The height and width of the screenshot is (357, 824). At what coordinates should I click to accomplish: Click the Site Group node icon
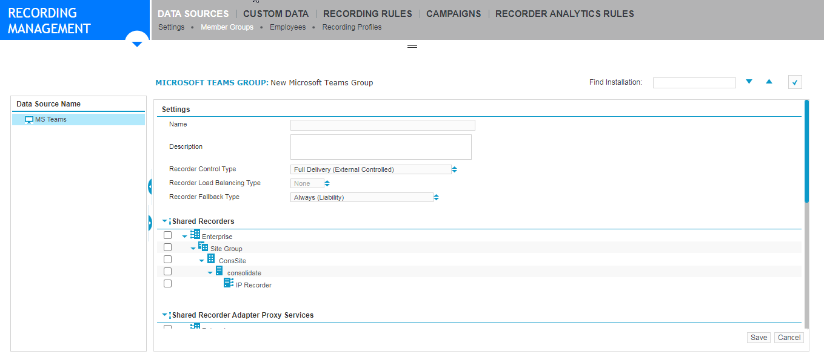click(x=203, y=247)
